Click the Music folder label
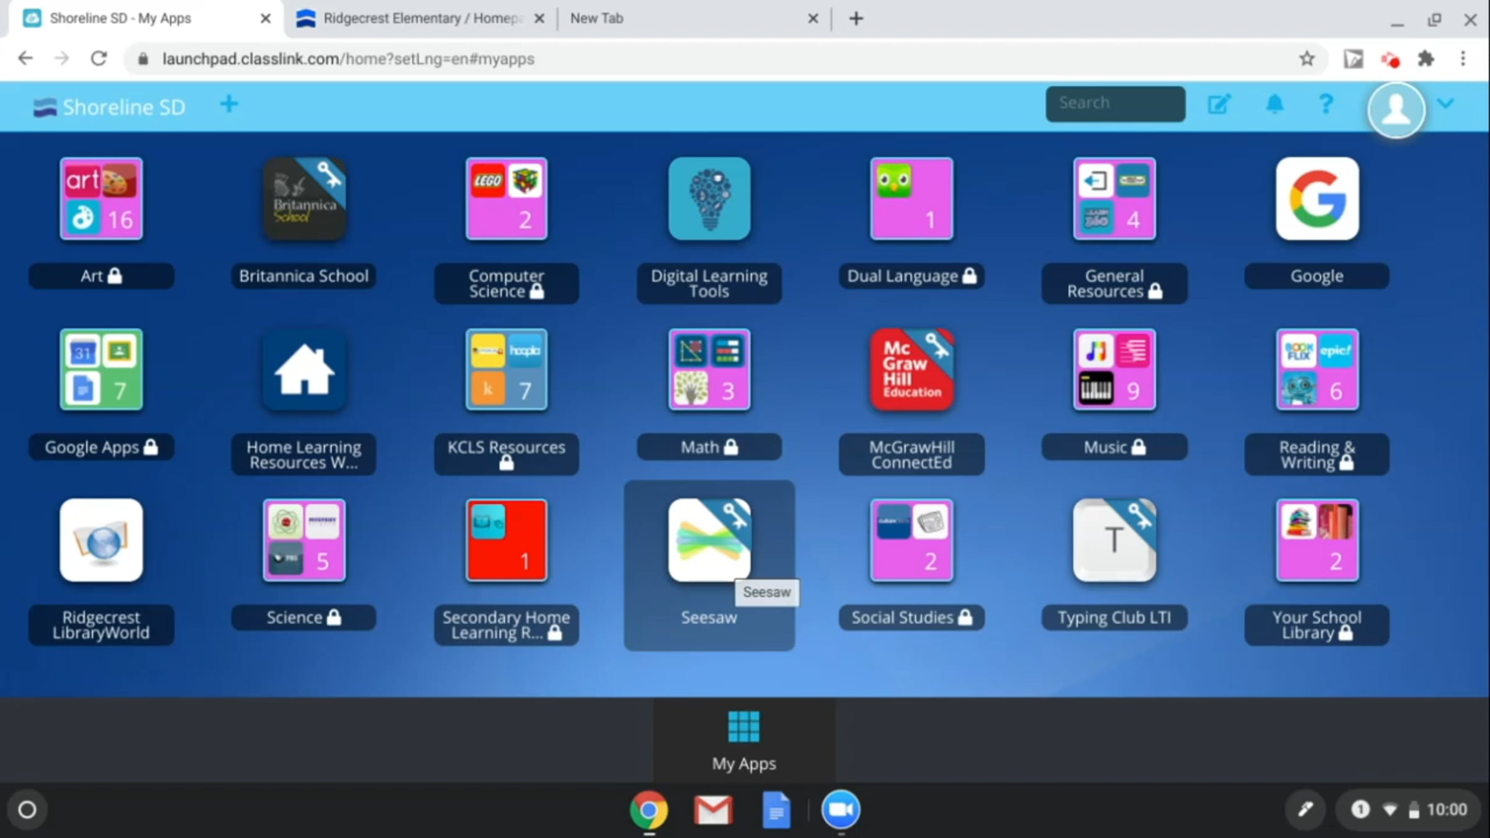 click(1114, 447)
